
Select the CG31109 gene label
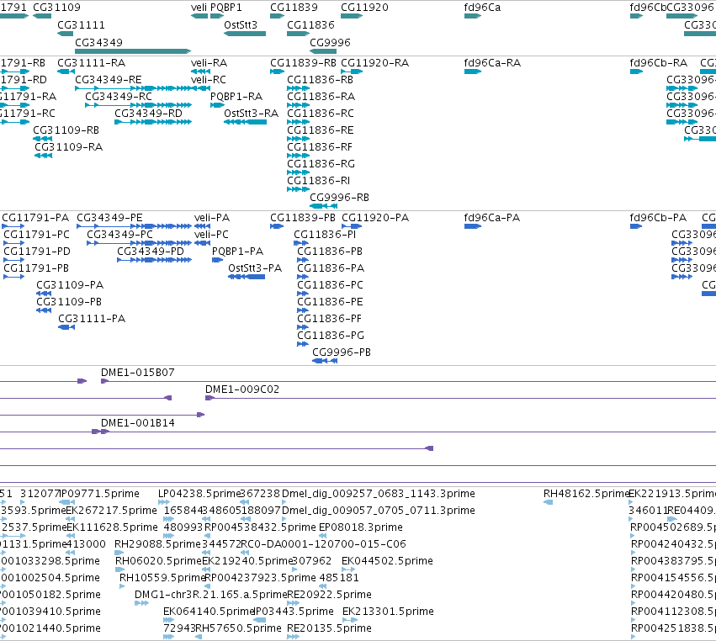(56, 8)
